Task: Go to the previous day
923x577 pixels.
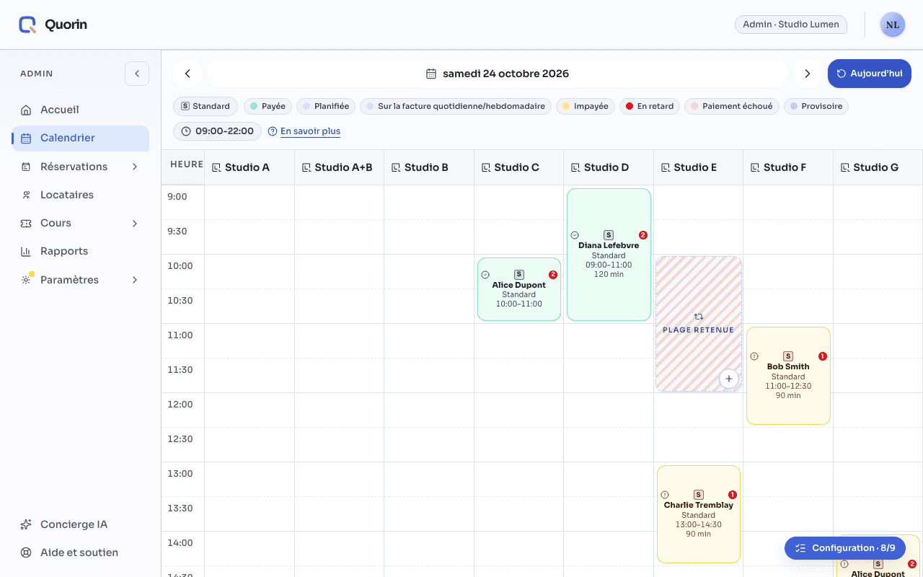Action: coord(187,74)
